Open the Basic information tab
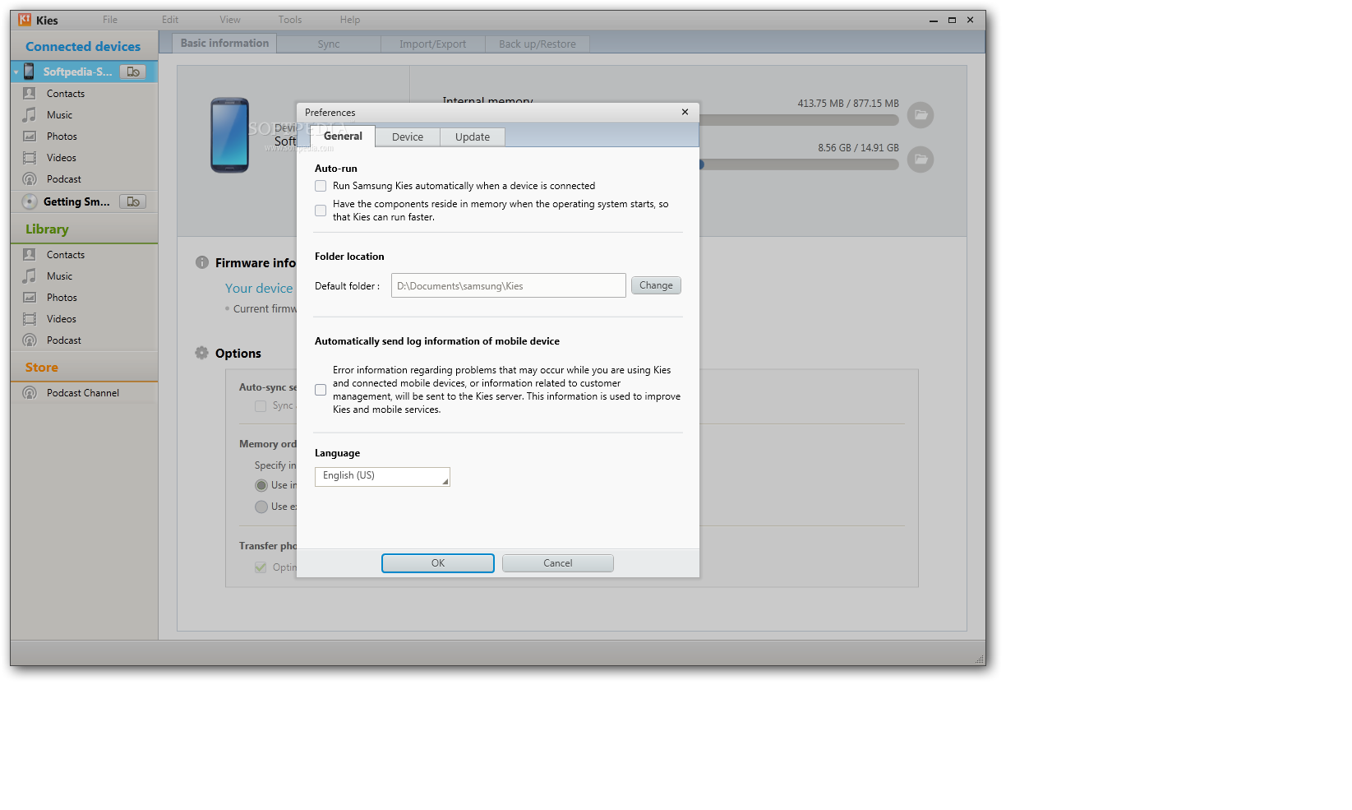 (x=224, y=44)
